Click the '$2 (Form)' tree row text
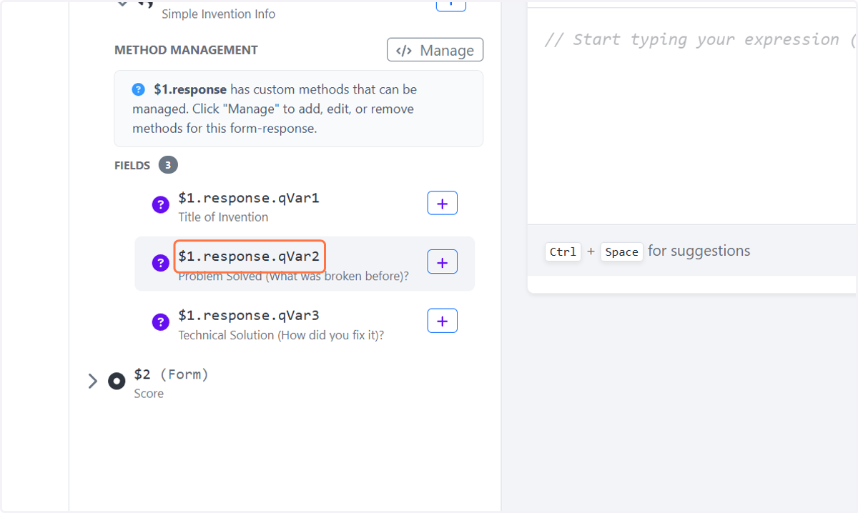Viewport: 858px width, 513px height. tap(171, 374)
